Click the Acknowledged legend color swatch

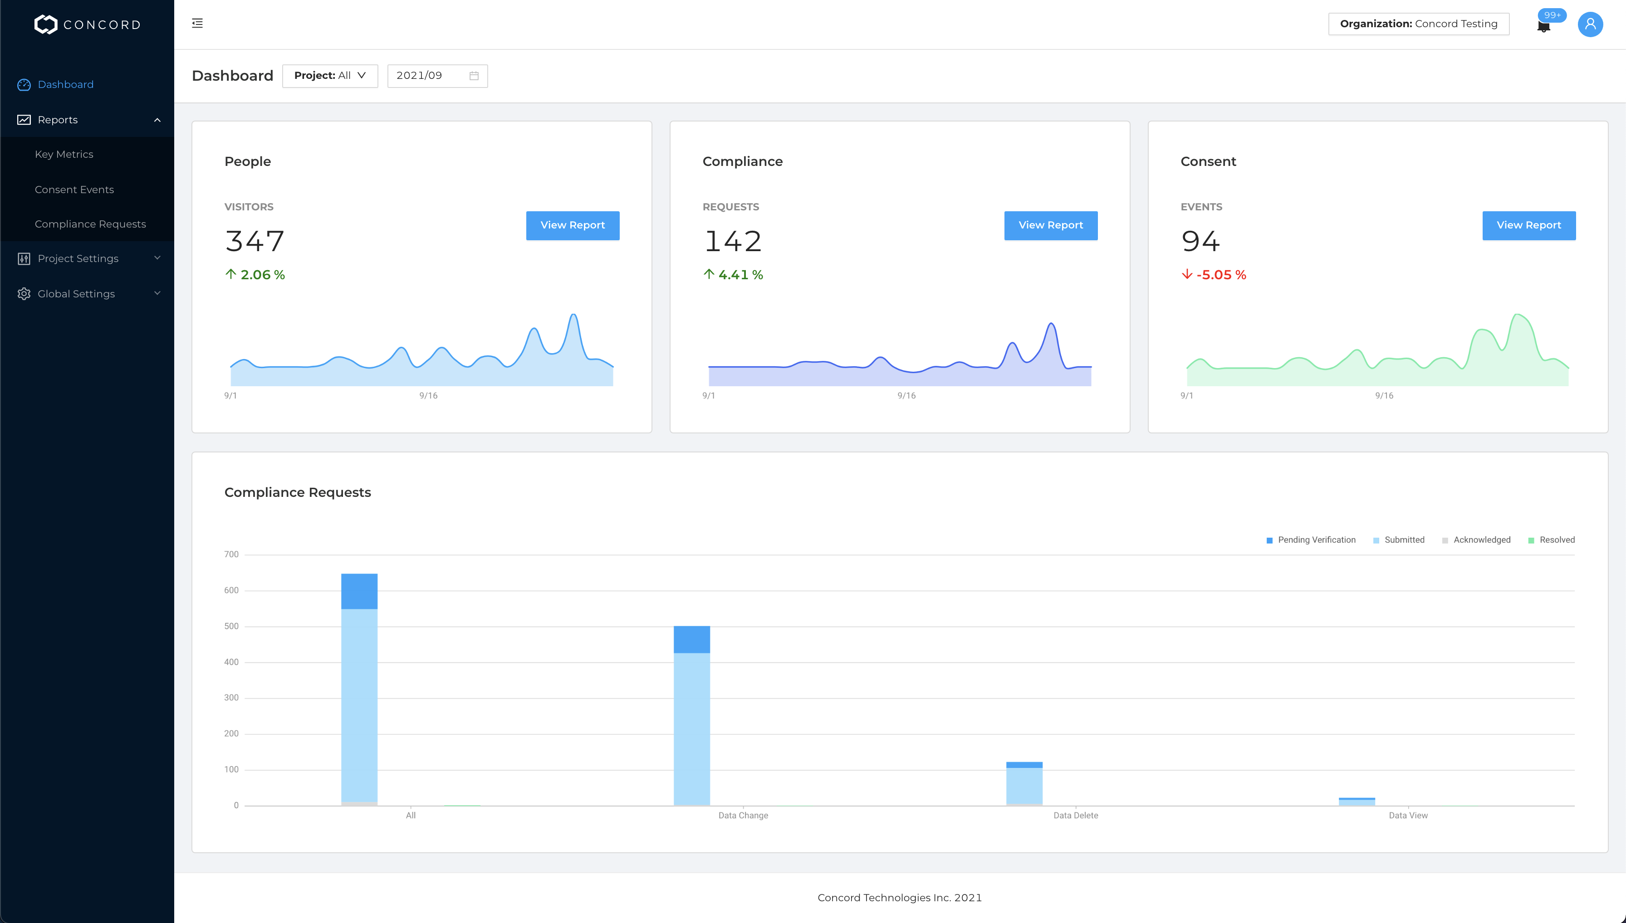[x=1445, y=541]
